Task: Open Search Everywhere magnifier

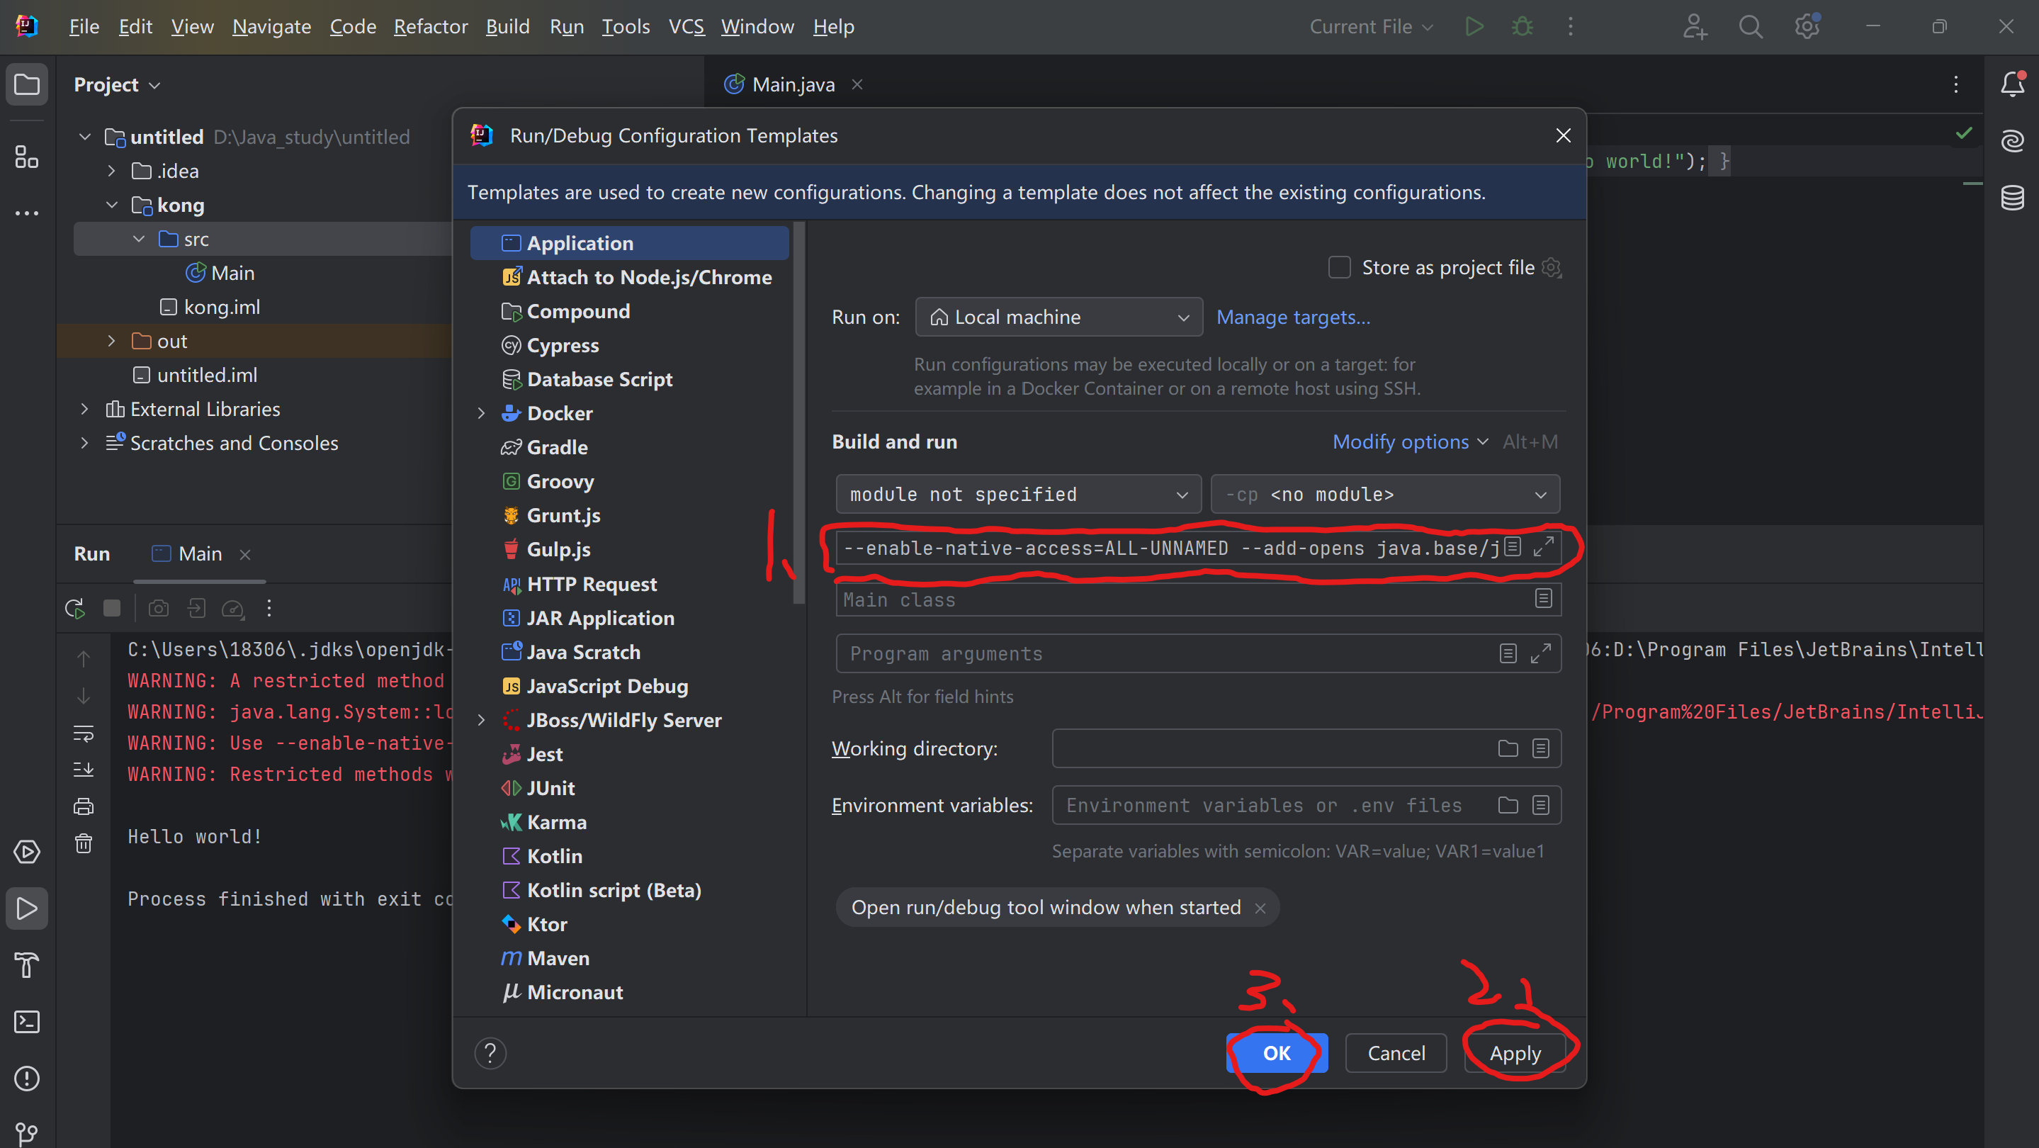Action: click(x=1751, y=26)
